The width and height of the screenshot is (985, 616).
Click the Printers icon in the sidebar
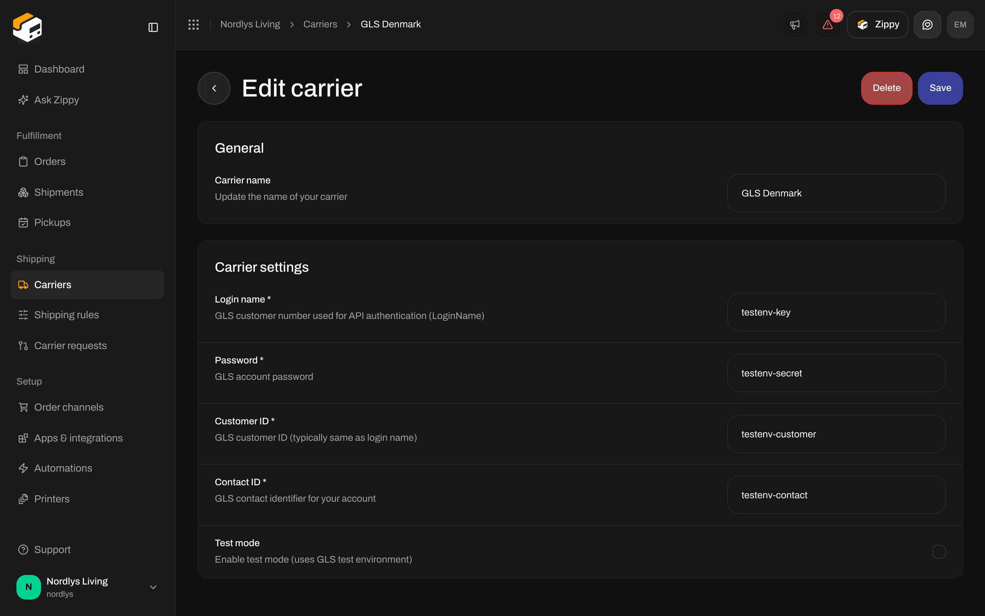(x=23, y=499)
